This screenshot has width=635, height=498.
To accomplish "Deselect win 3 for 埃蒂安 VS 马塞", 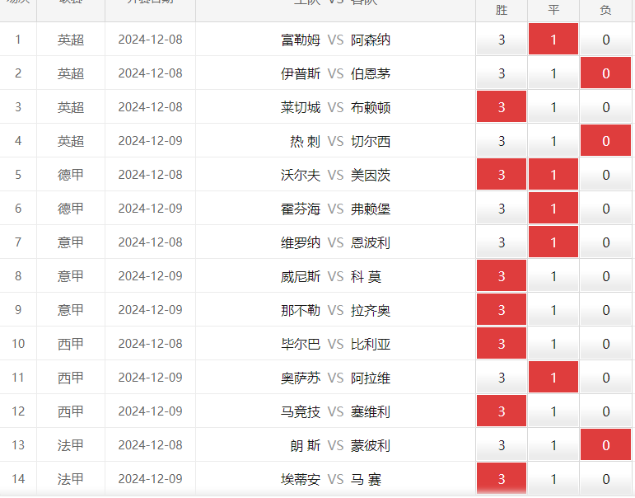I will click(x=502, y=478).
